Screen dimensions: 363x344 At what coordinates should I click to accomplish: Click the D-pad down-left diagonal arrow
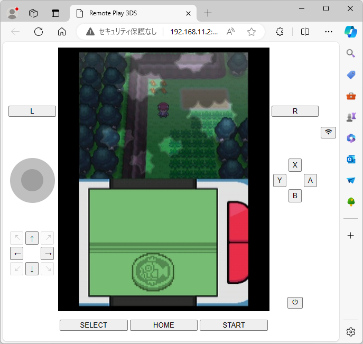click(x=17, y=269)
